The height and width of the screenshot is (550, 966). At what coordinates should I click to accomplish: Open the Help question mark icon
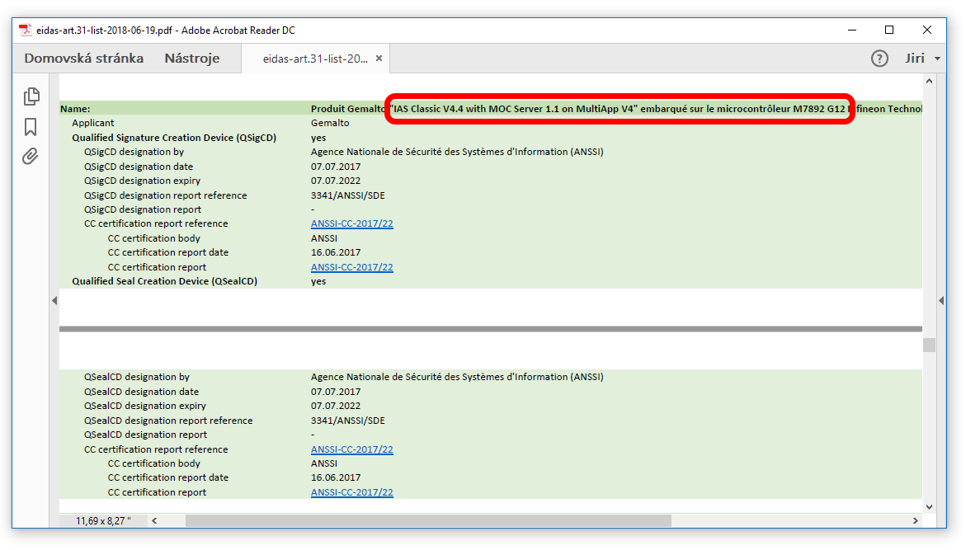[x=879, y=59]
